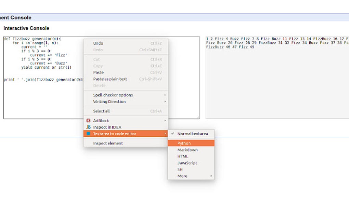This screenshot has height=218, width=349.
Task: Open the AdBlock submenu arrow
Action: (165, 121)
